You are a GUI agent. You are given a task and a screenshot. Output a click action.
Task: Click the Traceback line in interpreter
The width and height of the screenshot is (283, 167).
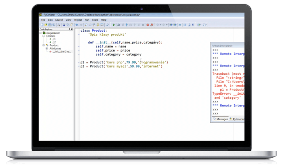[228, 74]
